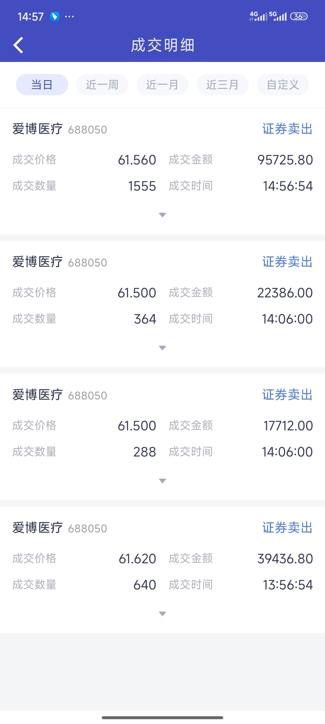This screenshot has height=724, width=325.
Task: Expand the 22386.00 trade record
Action: tap(162, 348)
